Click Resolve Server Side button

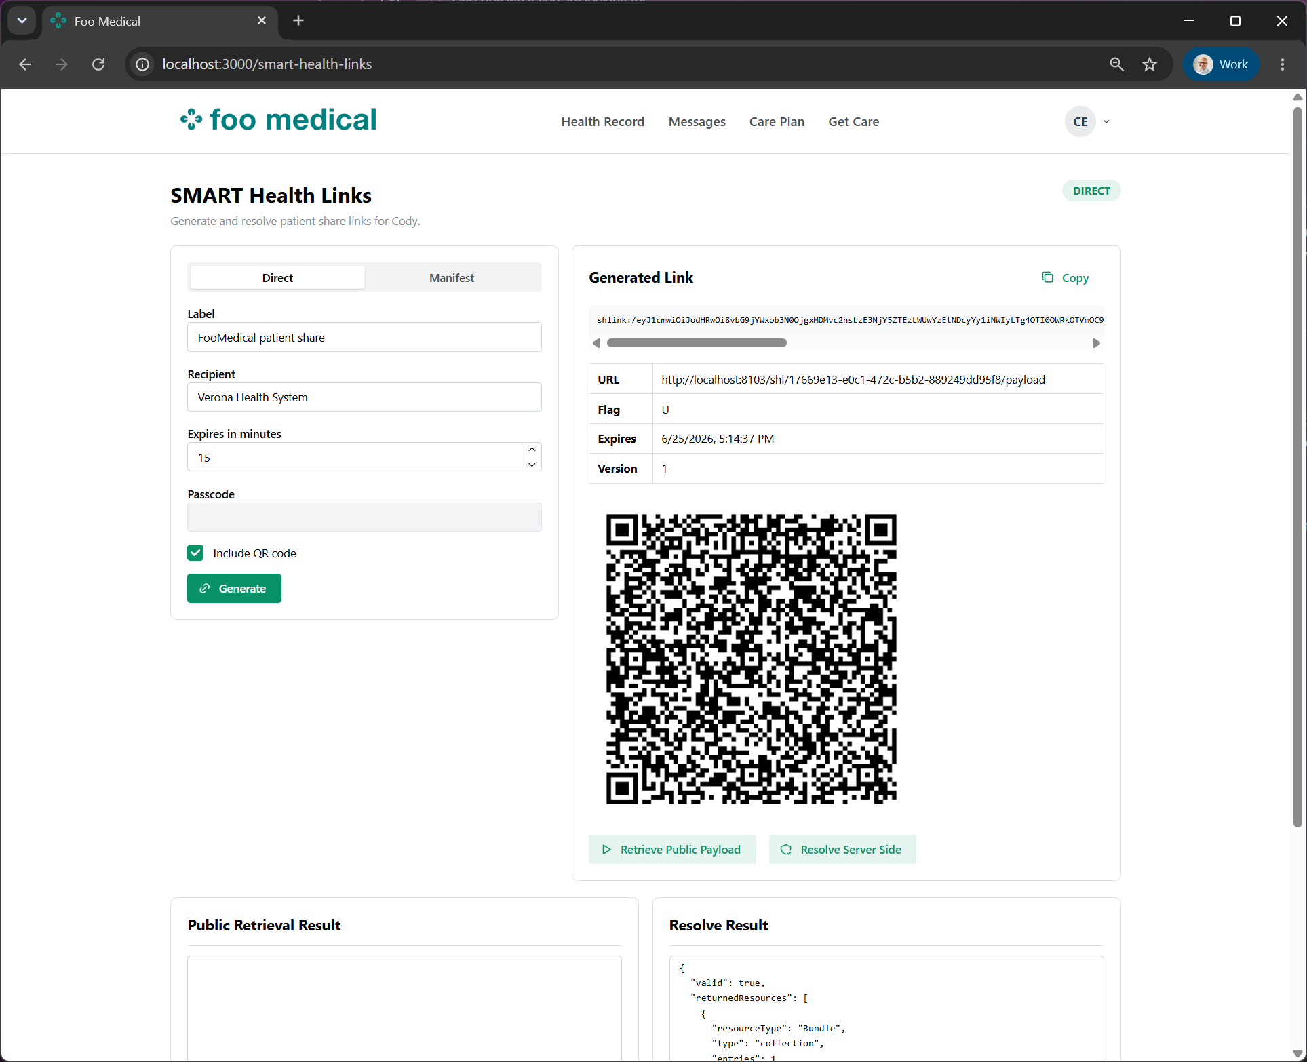(x=842, y=850)
